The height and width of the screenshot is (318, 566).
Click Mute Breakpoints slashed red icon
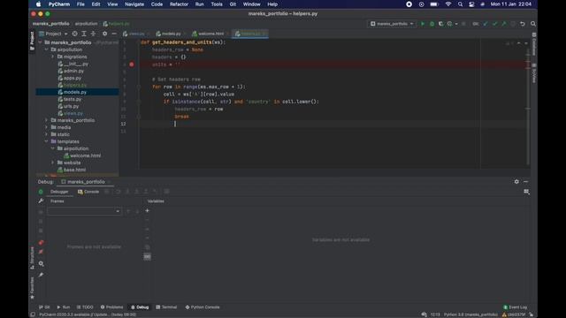(x=41, y=252)
